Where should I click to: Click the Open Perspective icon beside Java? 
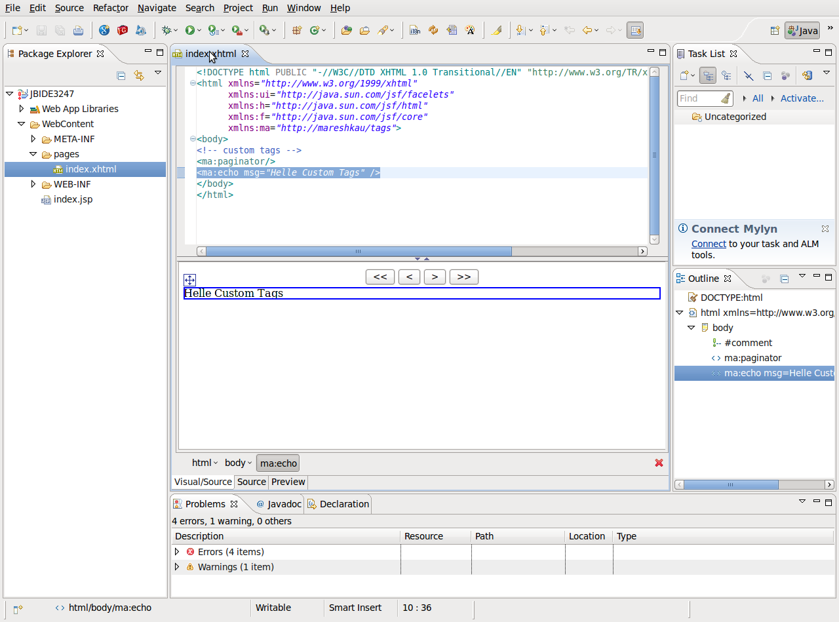coord(774,30)
